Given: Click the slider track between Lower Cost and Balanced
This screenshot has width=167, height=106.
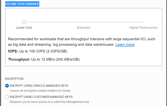Looking at the screenshot, I should [x=54, y=22].
